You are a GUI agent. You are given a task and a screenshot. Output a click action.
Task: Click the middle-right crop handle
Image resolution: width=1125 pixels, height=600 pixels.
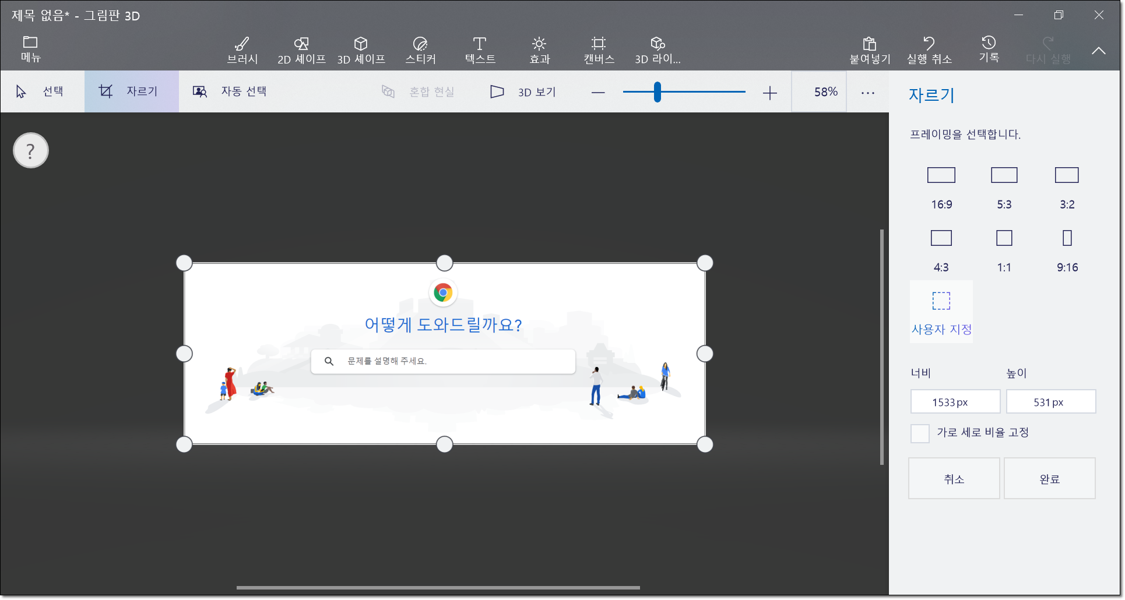tap(705, 354)
